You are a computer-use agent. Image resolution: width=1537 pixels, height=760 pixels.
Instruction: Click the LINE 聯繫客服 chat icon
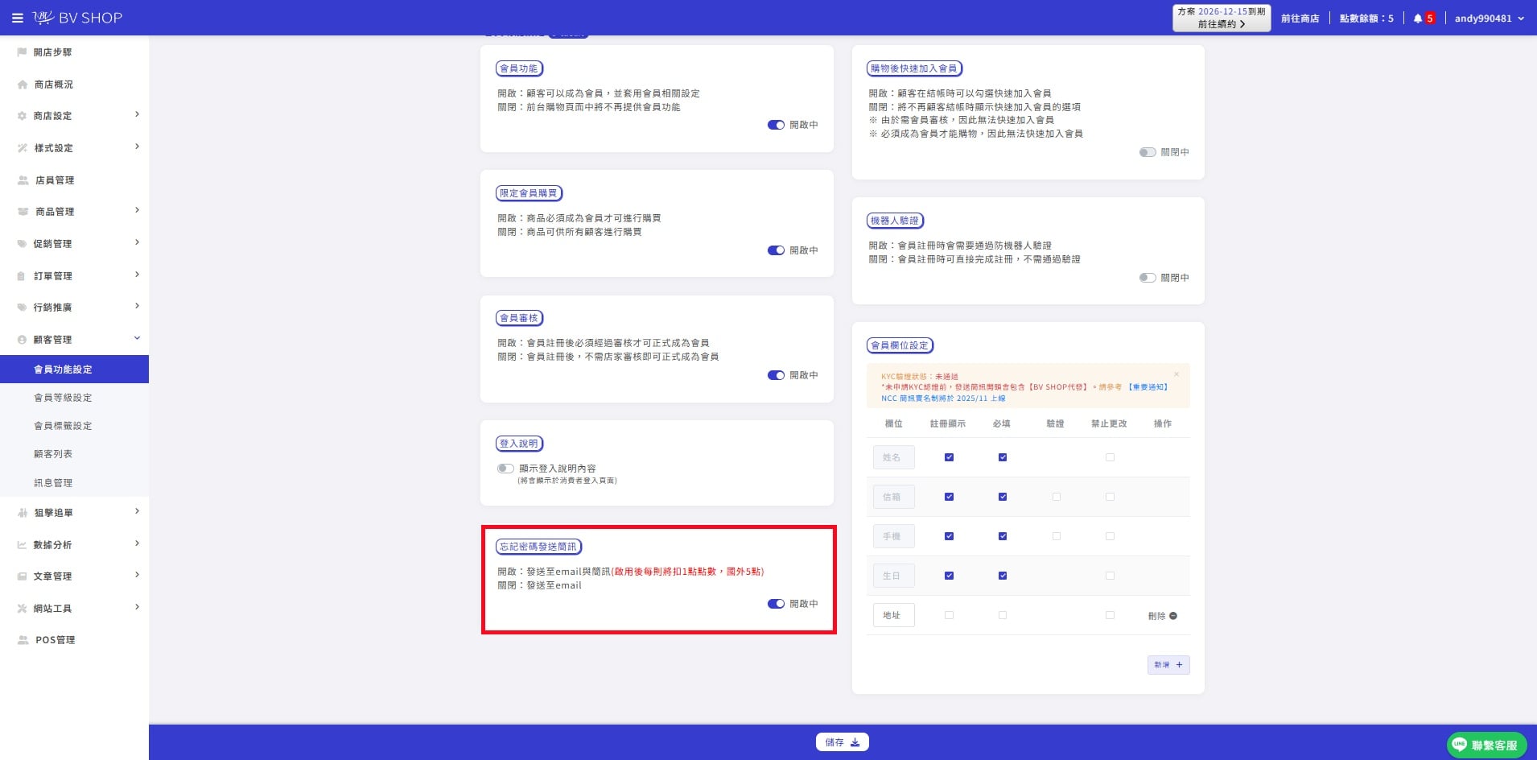coord(1459,745)
